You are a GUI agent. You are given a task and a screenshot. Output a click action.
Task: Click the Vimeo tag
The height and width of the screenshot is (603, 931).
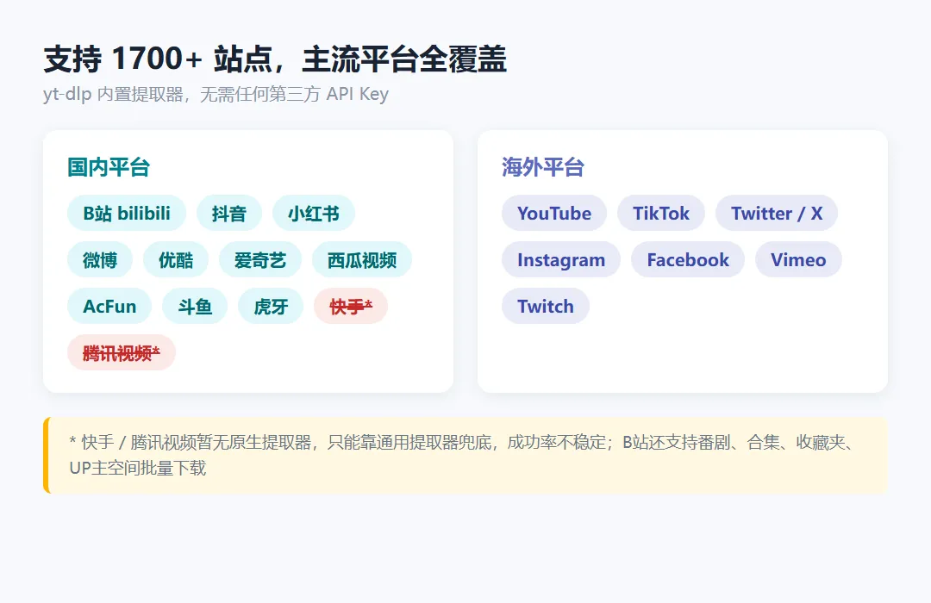[x=798, y=259]
